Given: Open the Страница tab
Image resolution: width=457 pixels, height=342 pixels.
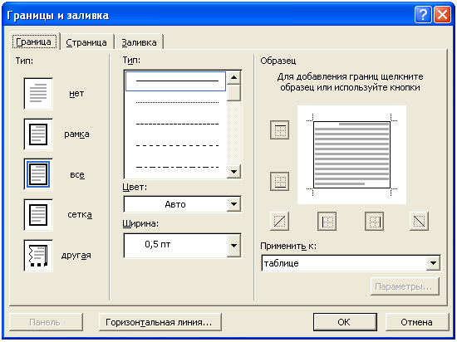Looking at the screenshot, I should (x=86, y=42).
